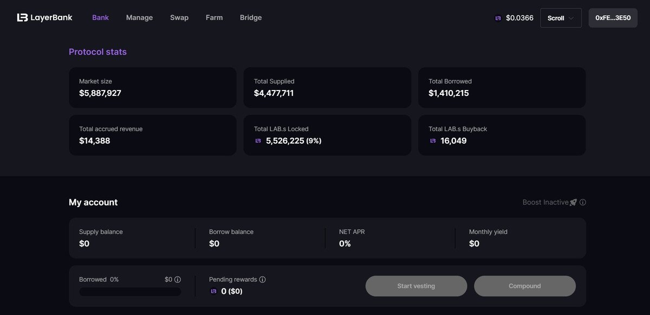Click the info icon next to Boost Inactive
650x315 pixels.
point(583,202)
